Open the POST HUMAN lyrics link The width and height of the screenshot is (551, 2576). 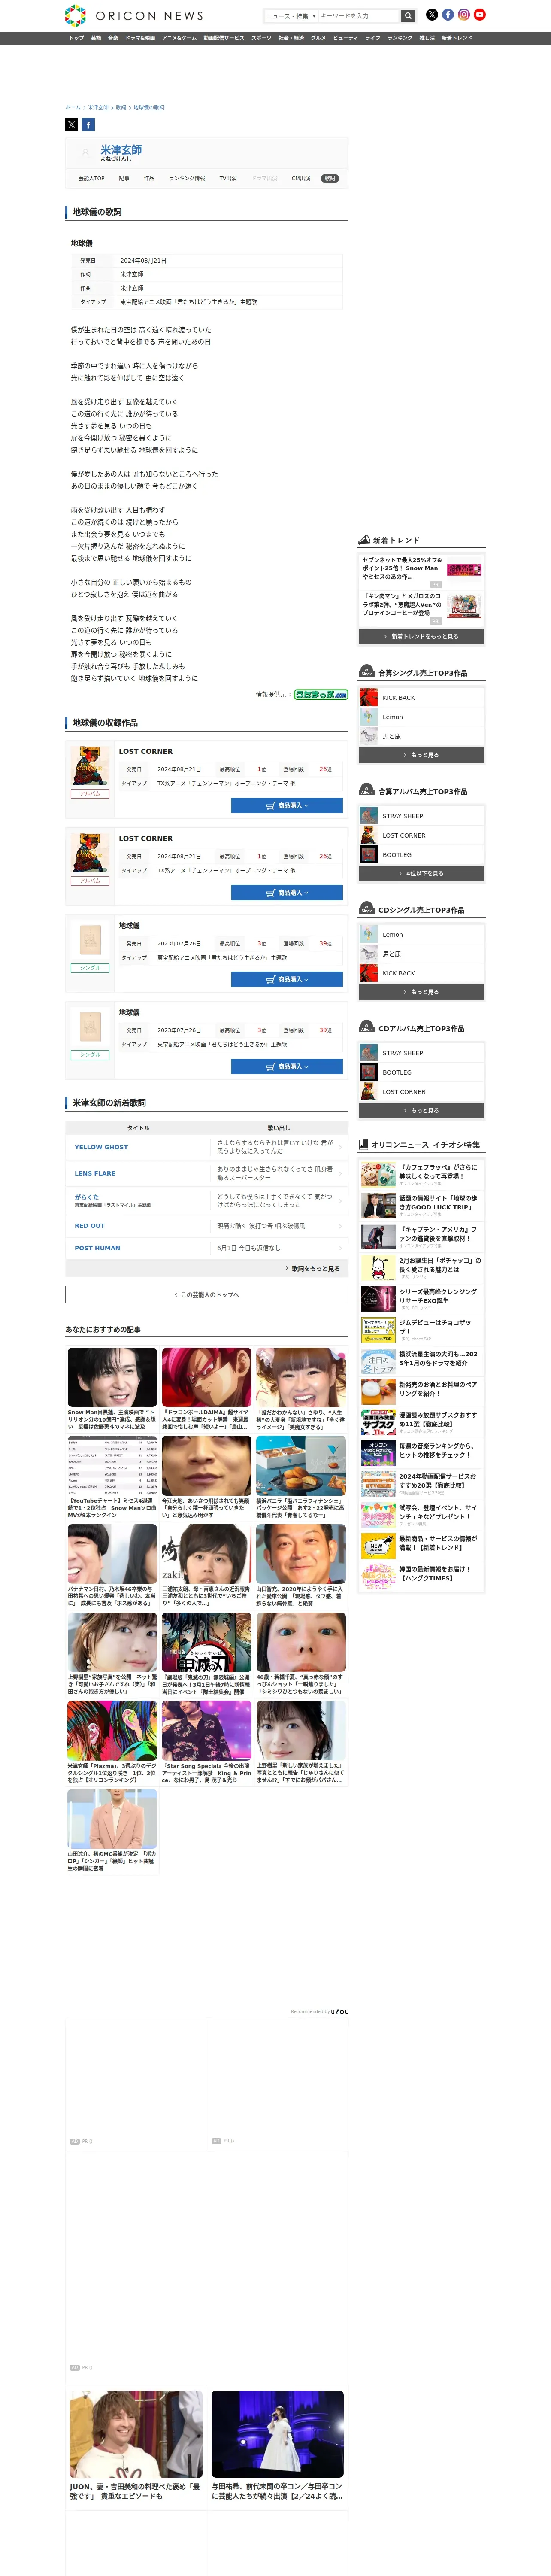pos(97,1248)
